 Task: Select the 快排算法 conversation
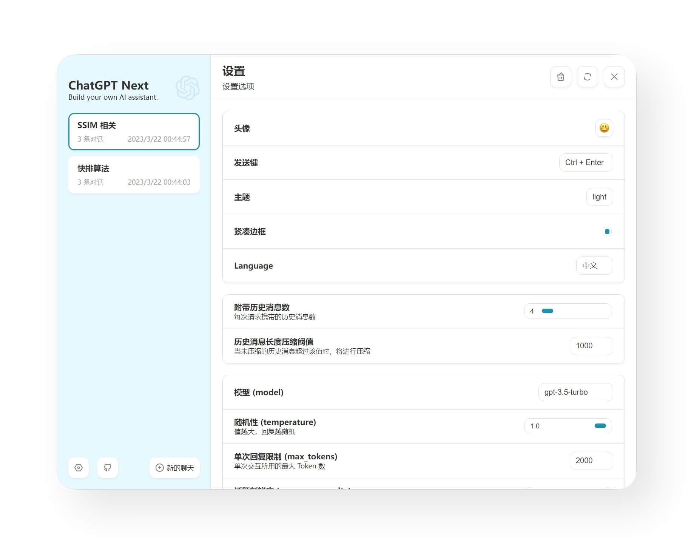[134, 175]
